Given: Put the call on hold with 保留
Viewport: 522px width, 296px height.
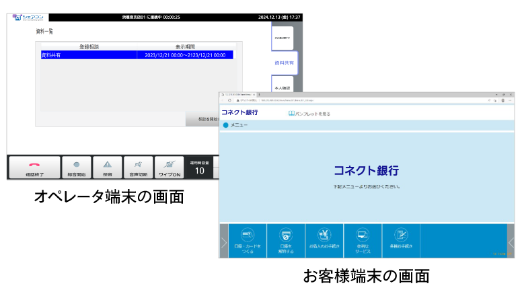Looking at the screenshot, I should 107,165.
